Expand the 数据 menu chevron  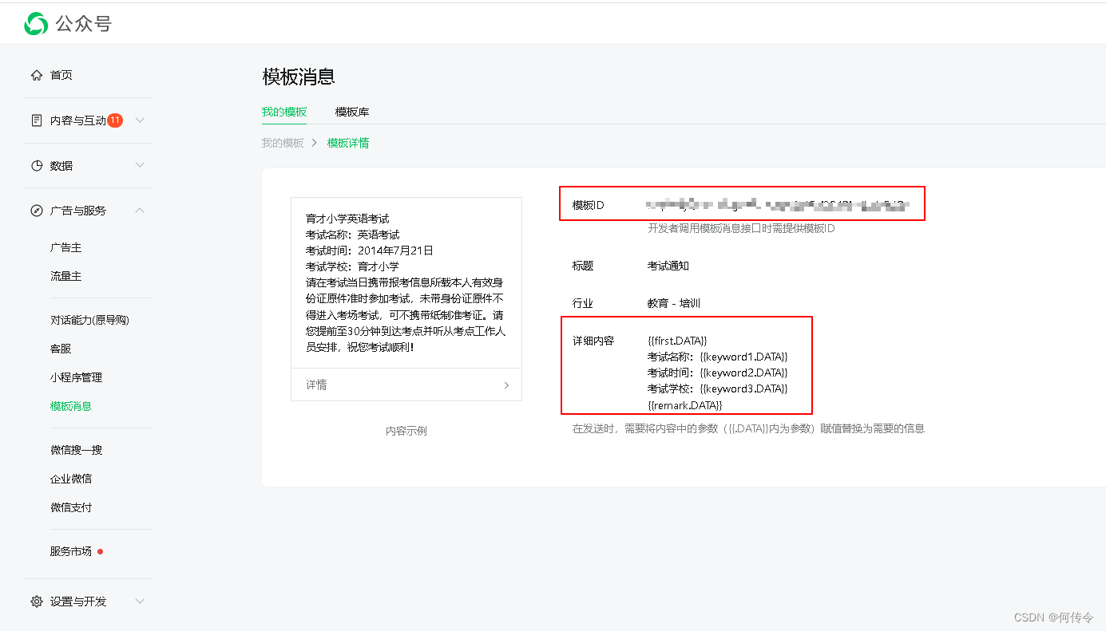click(140, 165)
